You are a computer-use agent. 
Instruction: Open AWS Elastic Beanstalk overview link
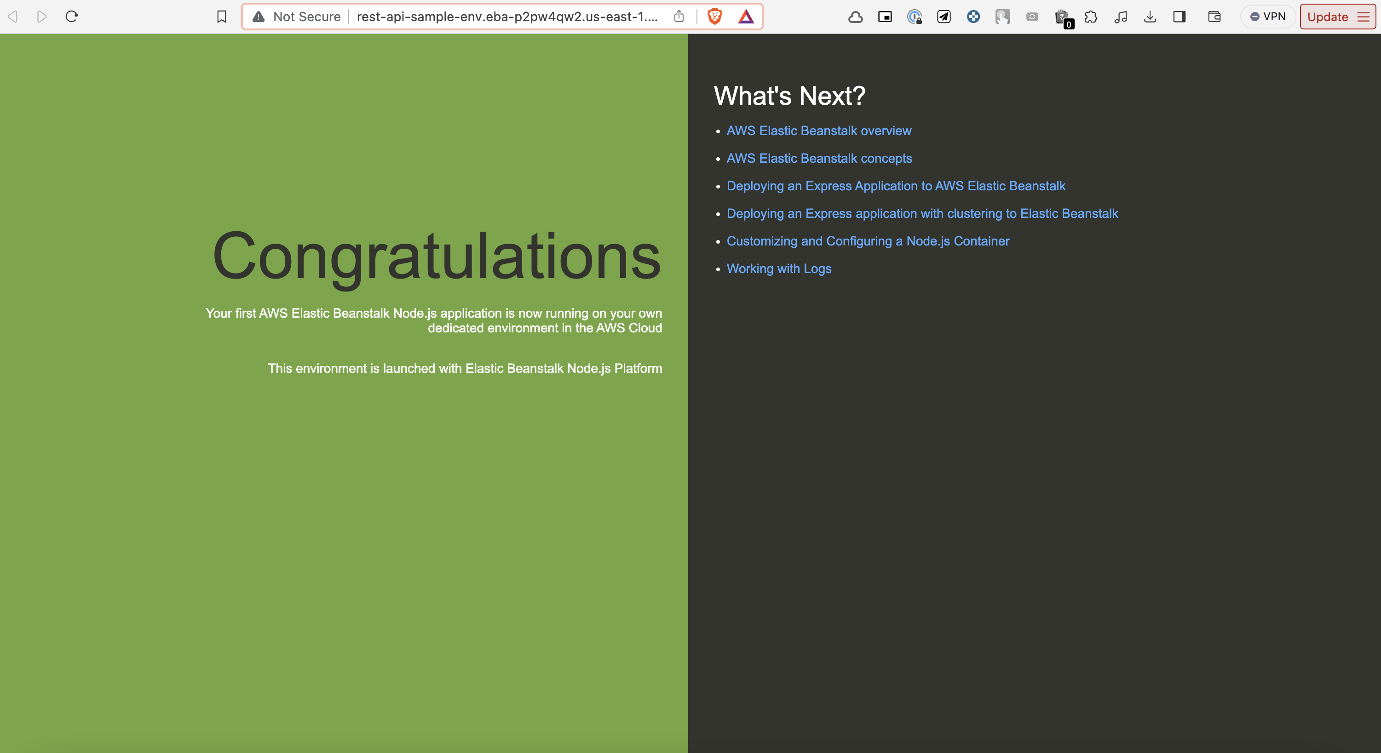click(819, 131)
